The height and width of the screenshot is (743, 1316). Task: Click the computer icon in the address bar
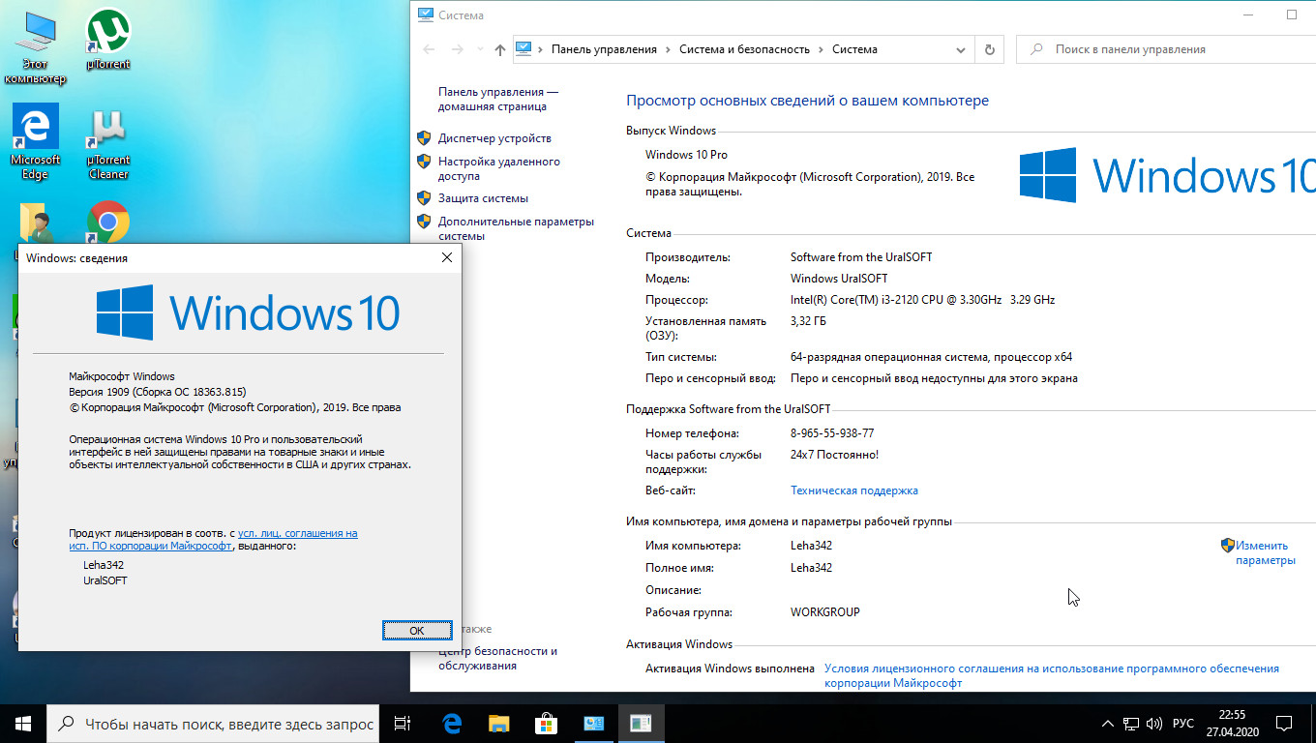point(523,49)
